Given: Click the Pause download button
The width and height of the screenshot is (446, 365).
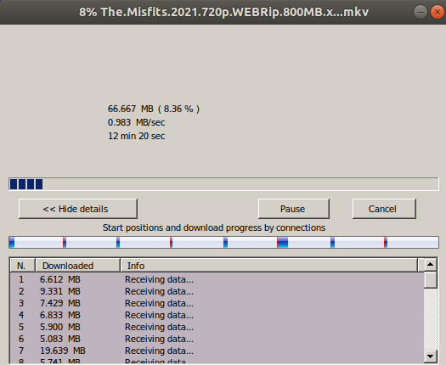Looking at the screenshot, I should pyautogui.click(x=294, y=209).
